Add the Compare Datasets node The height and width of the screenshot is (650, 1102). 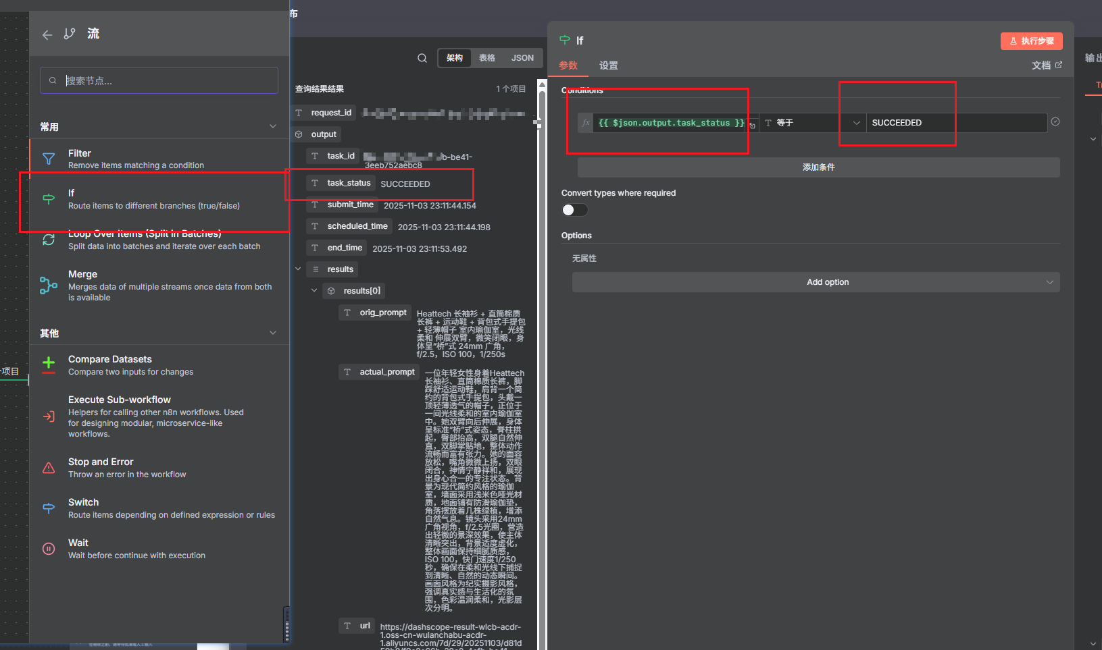tap(159, 365)
